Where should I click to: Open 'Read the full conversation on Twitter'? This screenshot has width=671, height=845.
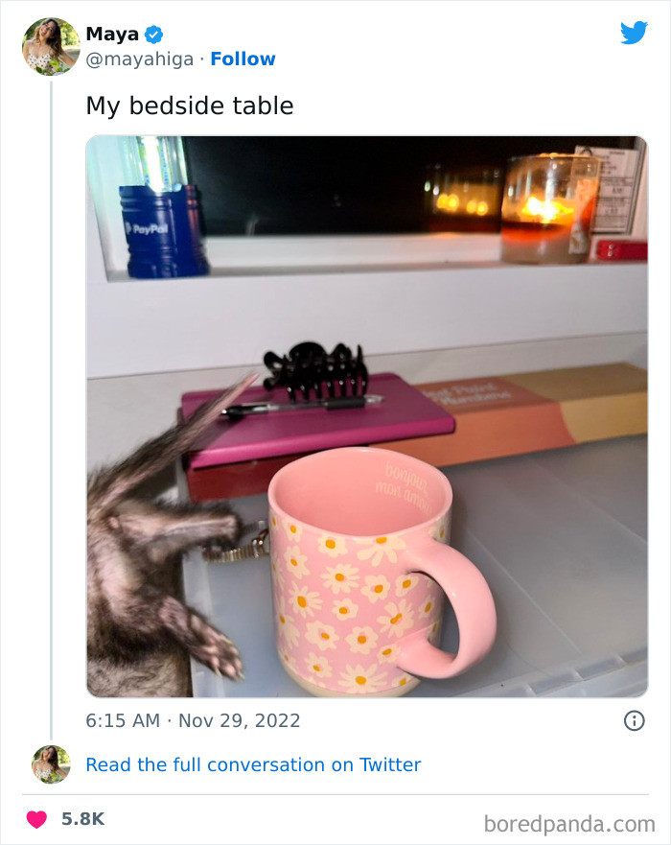pyautogui.click(x=253, y=764)
